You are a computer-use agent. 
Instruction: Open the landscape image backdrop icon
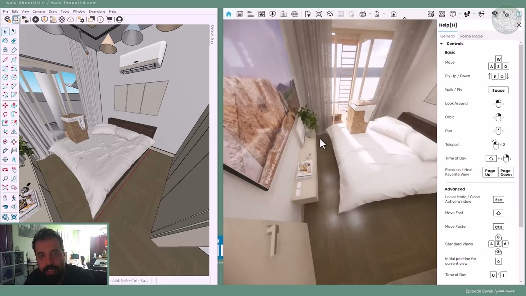(x=442, y=14)
